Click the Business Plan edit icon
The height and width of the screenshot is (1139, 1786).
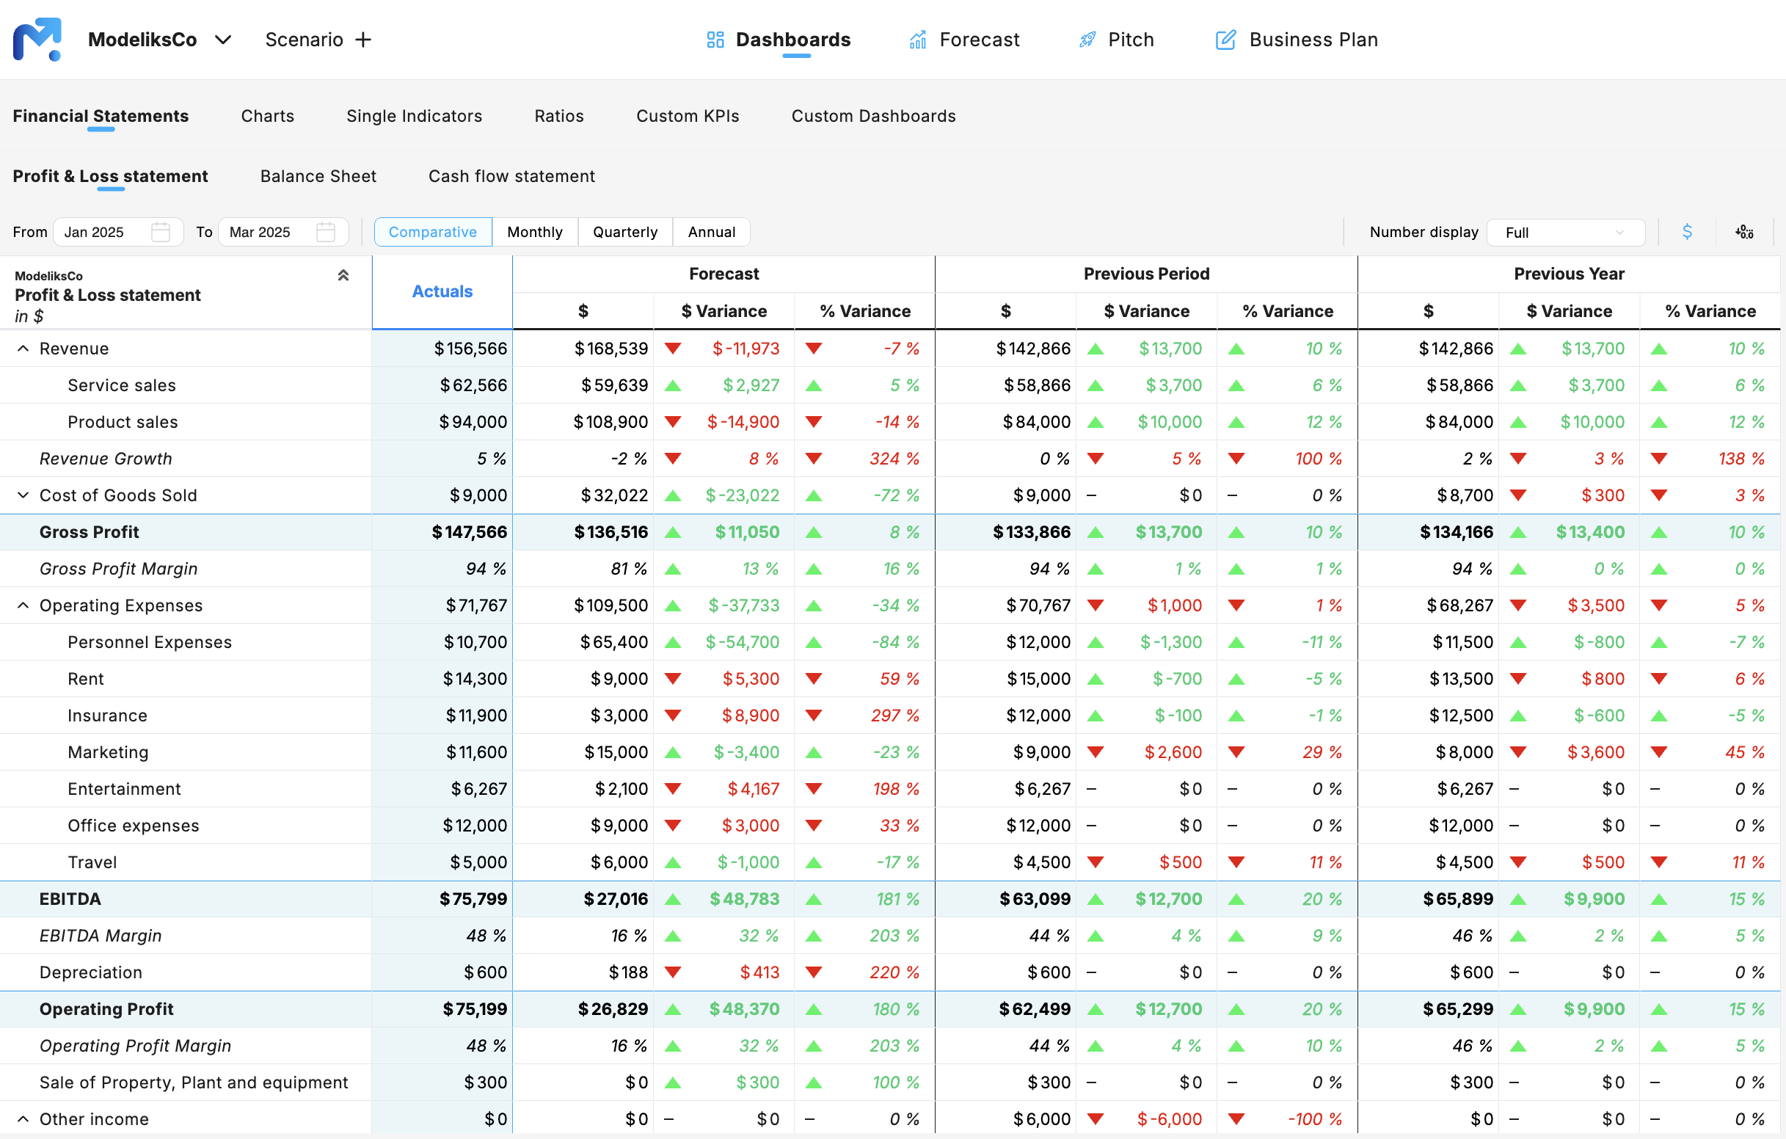pos(1225,40)
